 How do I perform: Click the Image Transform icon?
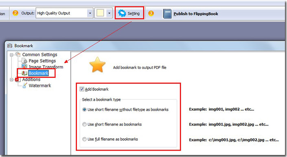point(24,66)
